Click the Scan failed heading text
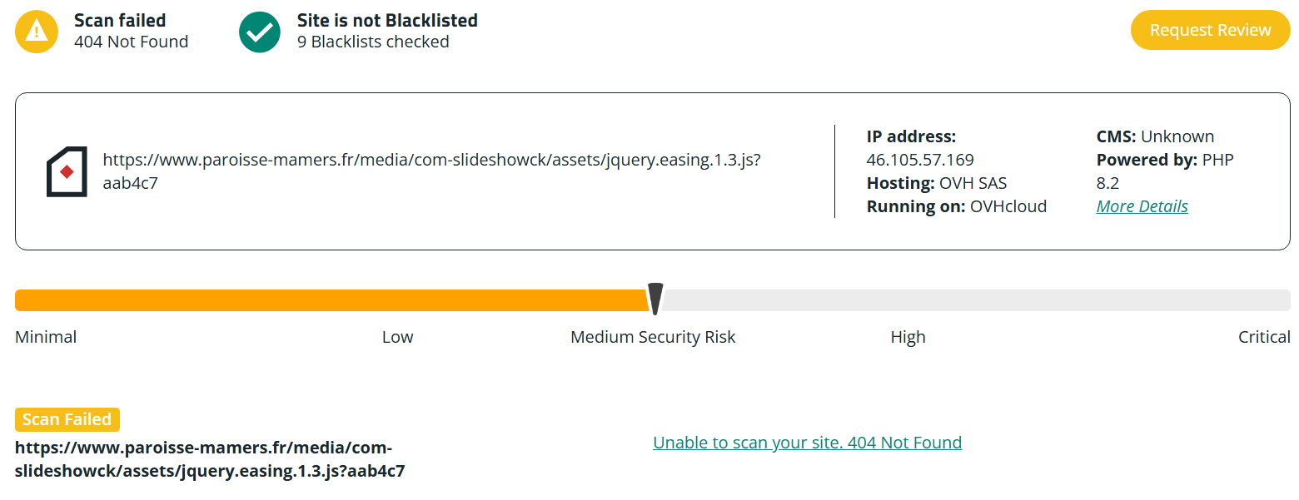1299x500 pixels. (120, 20)
